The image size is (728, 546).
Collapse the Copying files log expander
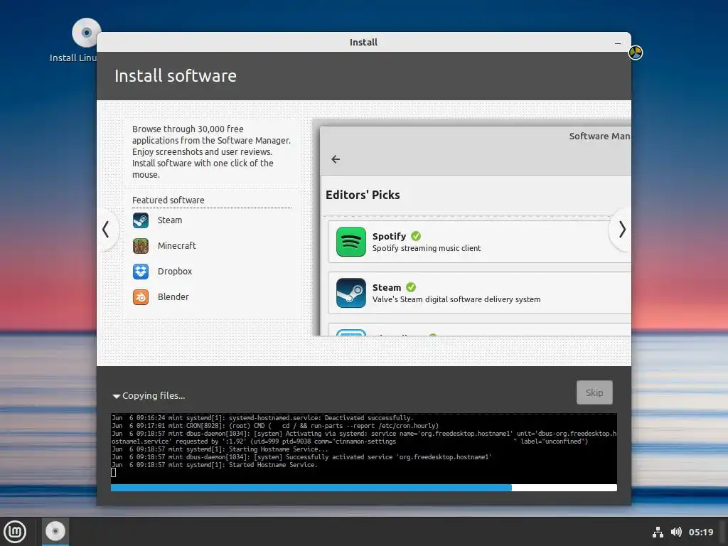pos(116,396)
